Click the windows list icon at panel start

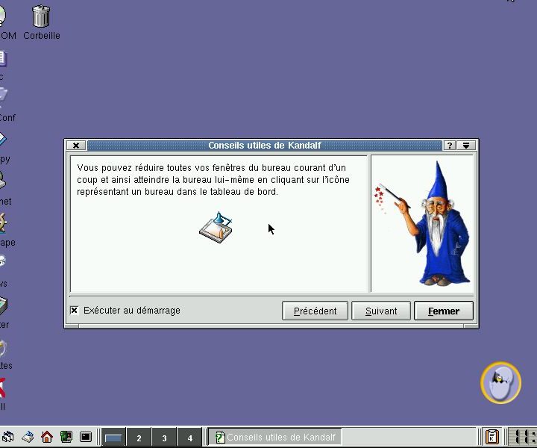(x=8, y=437)
